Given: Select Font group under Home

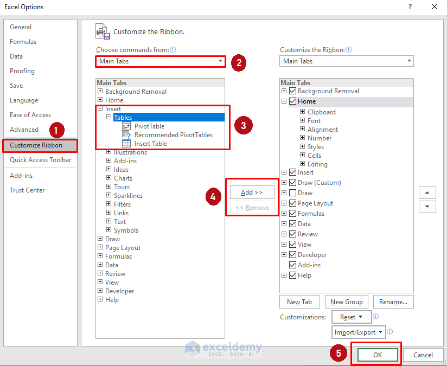Looking at the screenshot, I should (314, 121).
